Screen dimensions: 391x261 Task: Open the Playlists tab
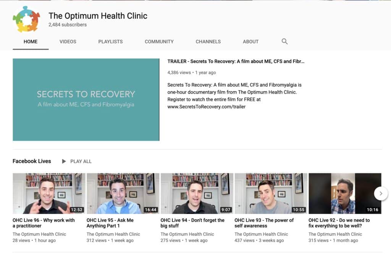(x=110, y=42)
